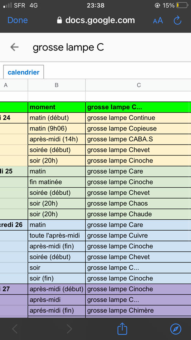Click the 'grosse lampe Chaos' cell
191x340 pixels.
coord(138,203)
